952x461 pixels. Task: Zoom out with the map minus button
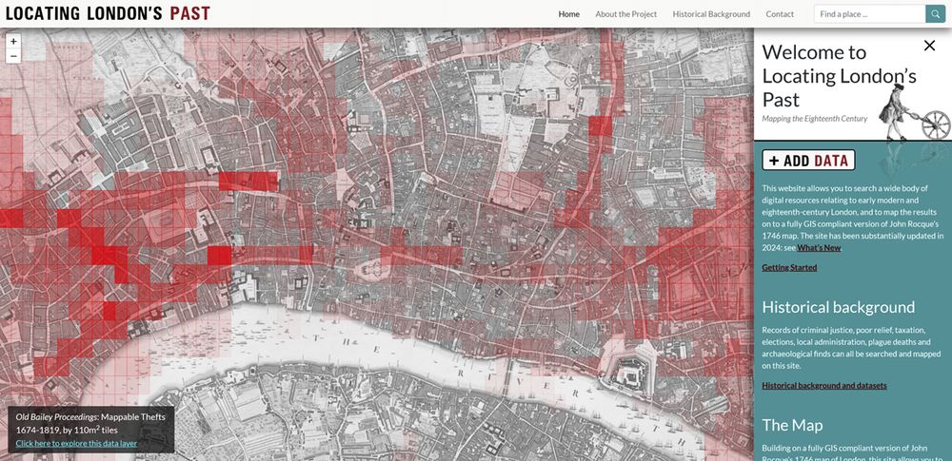13,56
